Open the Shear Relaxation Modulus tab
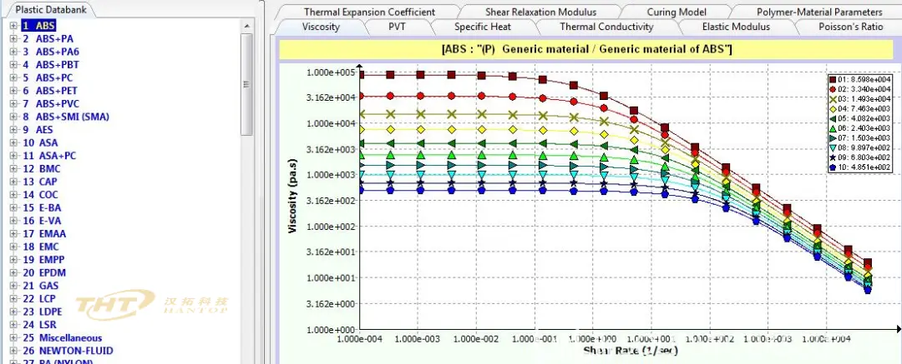 [540, 12]
